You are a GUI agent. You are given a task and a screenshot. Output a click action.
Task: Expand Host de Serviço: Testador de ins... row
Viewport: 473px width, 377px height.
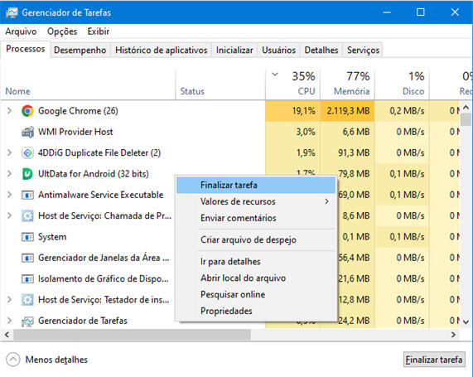click(x=10, y=299)
